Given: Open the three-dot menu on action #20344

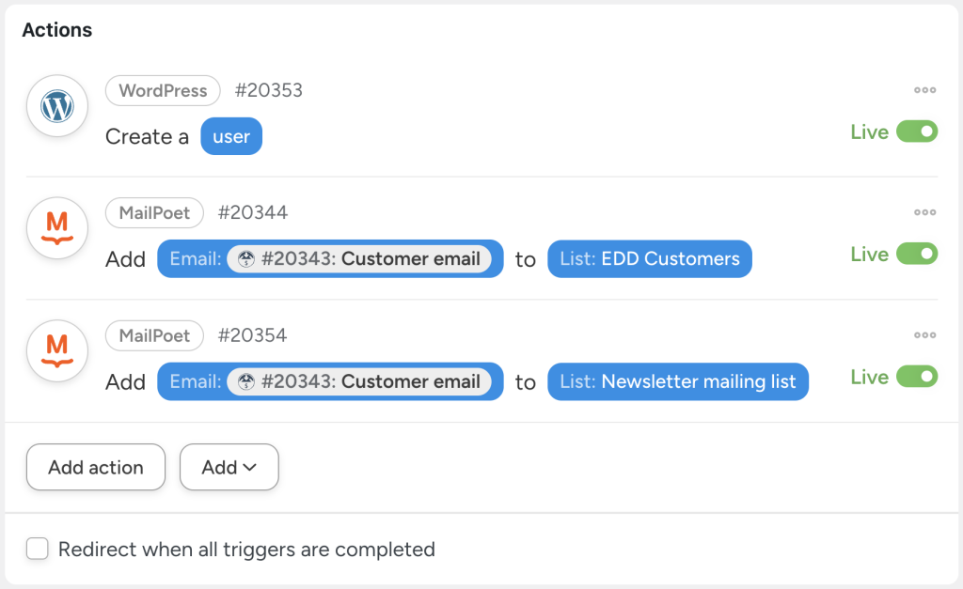Looking at the screenshot, I should click(924, 212).
